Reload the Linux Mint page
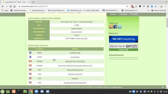Viewport: 168px width, 94px height. point(10,6)
